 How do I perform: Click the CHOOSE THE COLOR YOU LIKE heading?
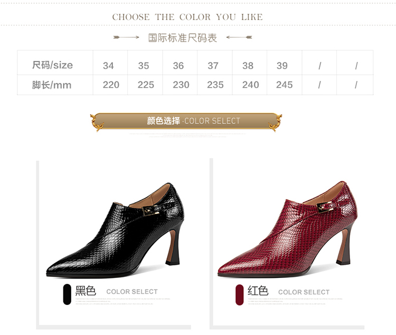(x=187, y=17)
